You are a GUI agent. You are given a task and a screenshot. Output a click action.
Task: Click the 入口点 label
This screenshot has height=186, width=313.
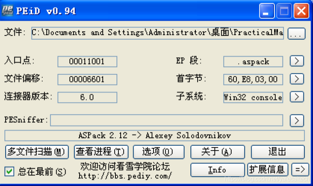19,60
